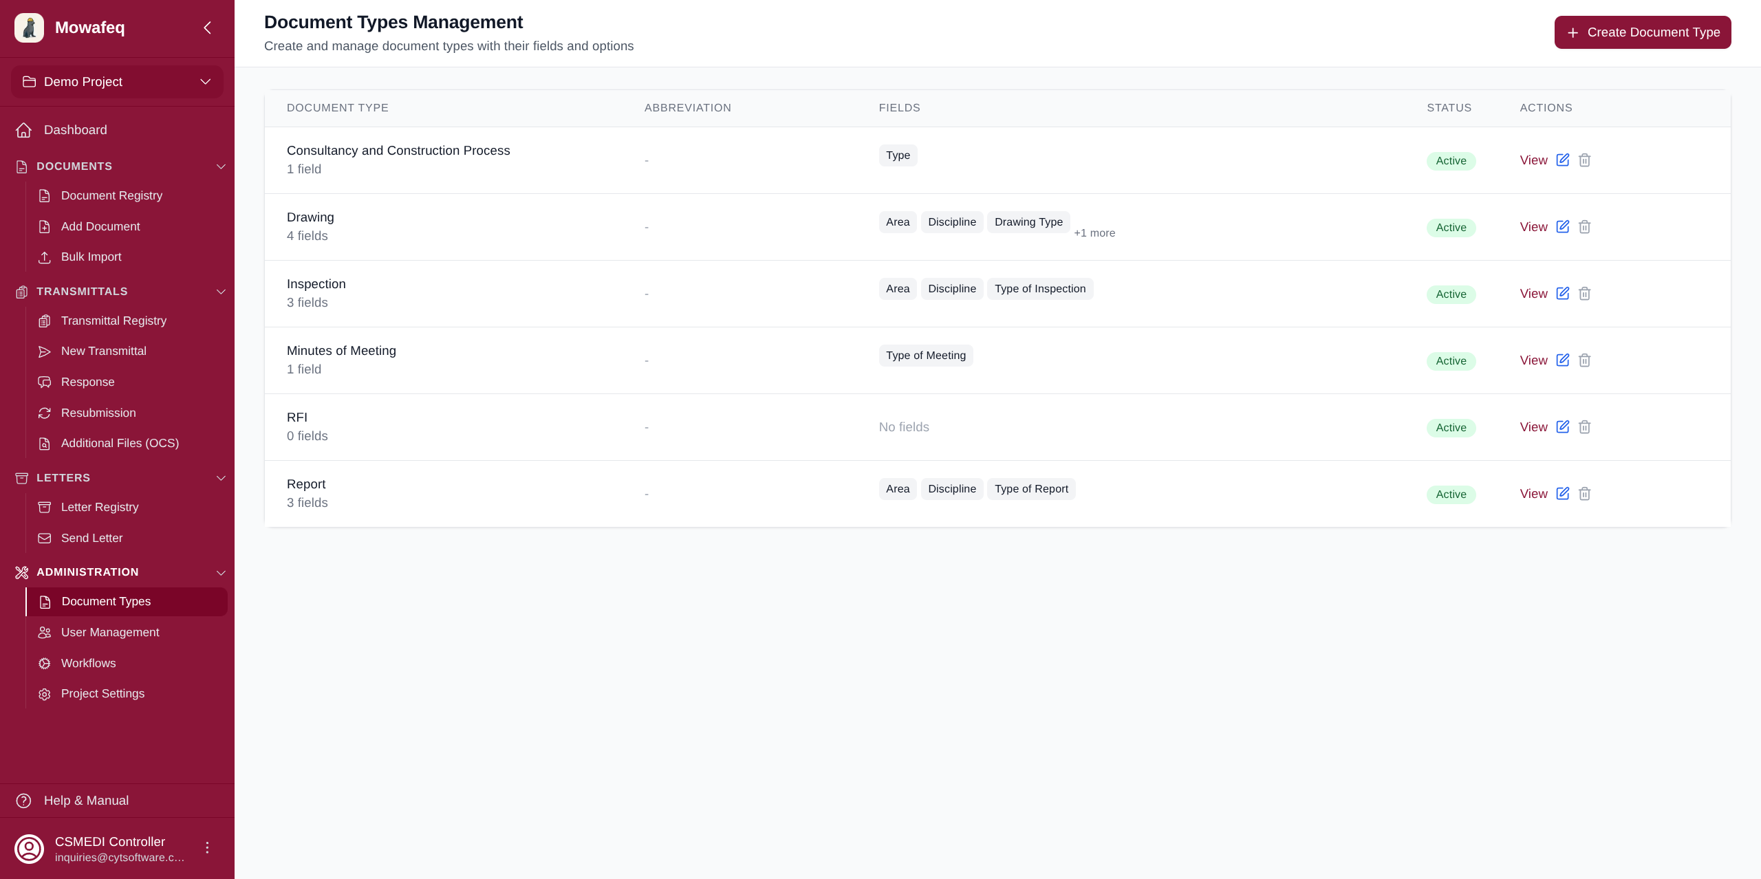
Task: Click the CSMEDI Controller profile avatar
Action: coord(30,848)
